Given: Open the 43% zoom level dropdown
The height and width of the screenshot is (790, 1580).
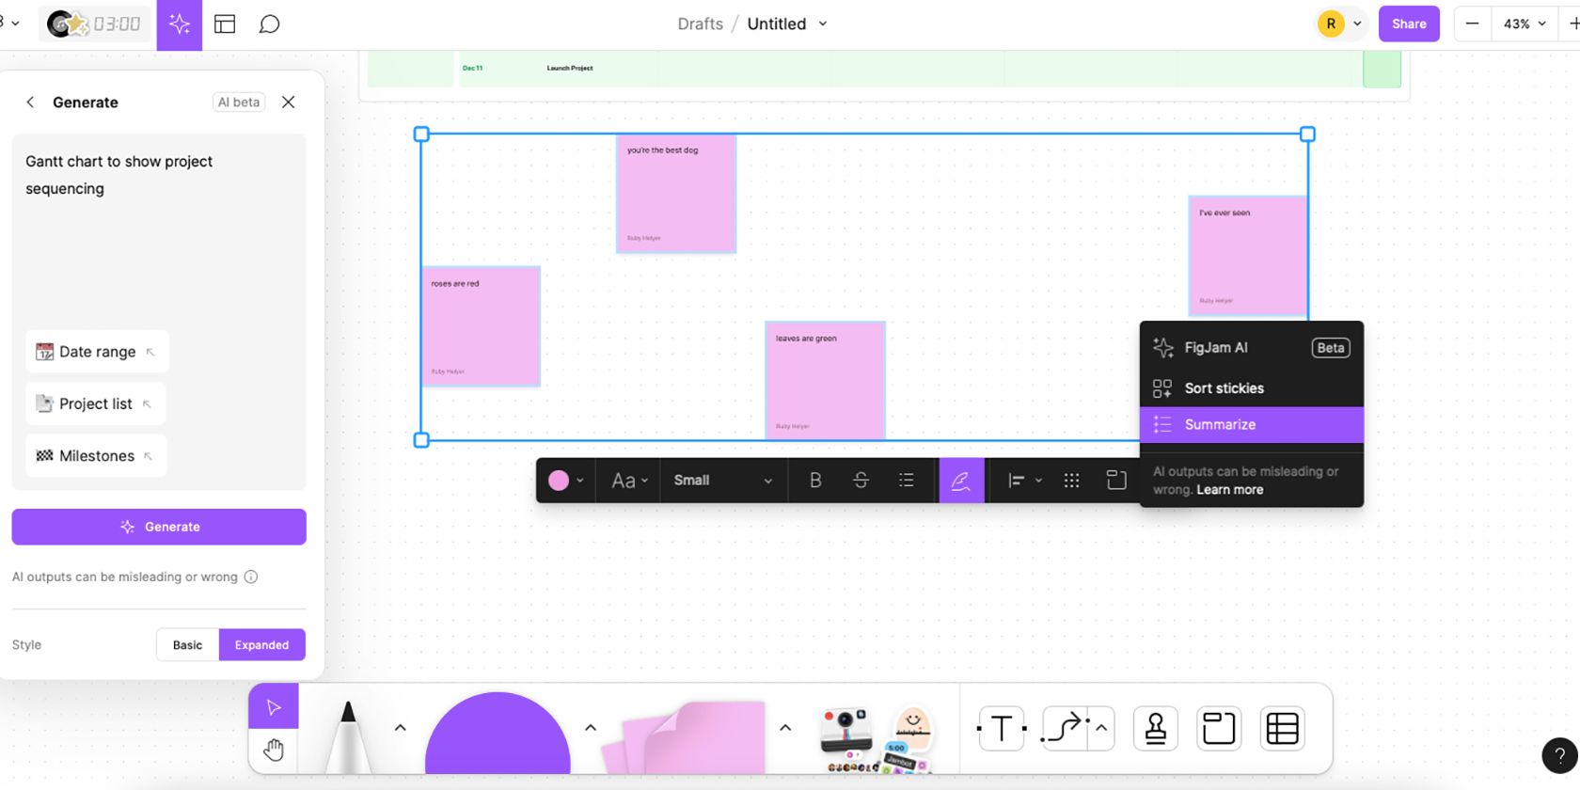Looking at the screenshot, I should coord(1525,24).
